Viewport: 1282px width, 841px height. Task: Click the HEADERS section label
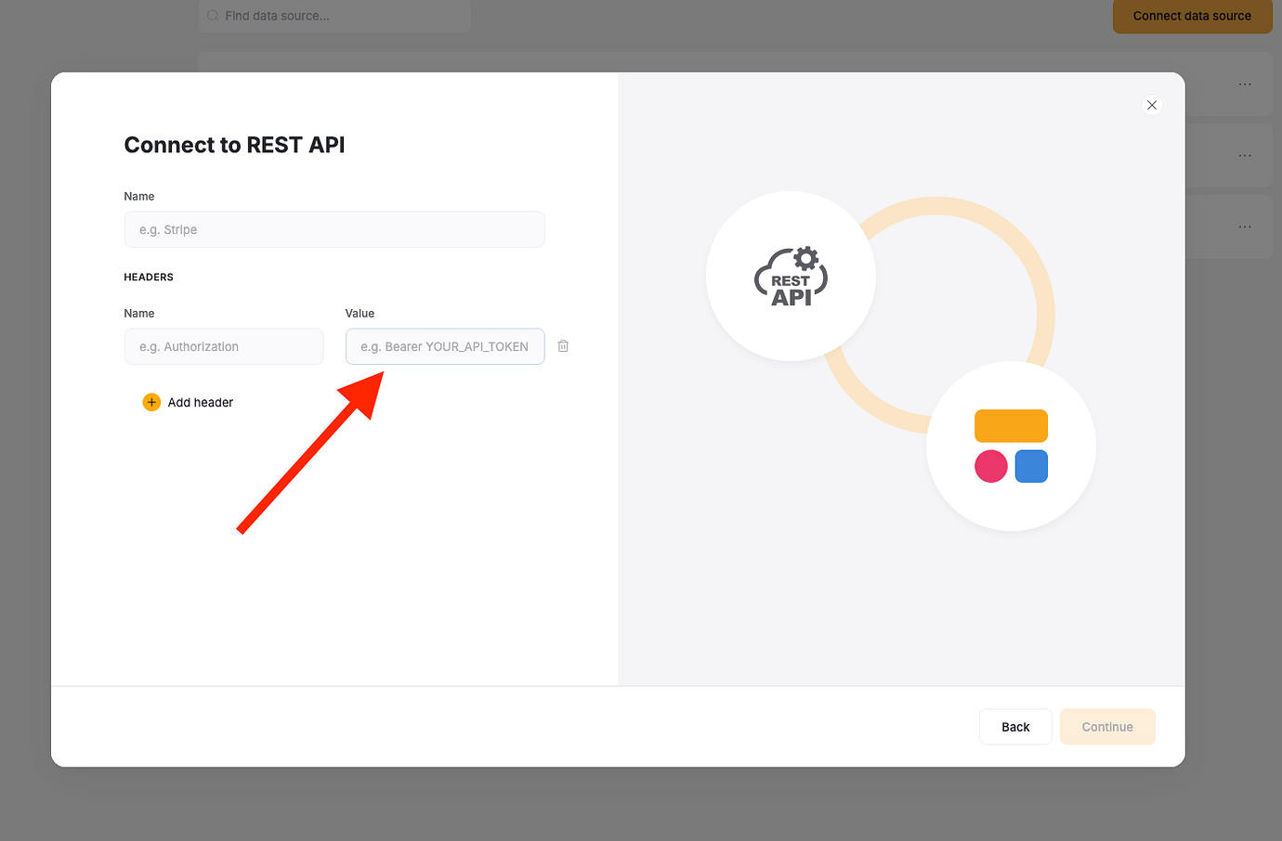(149, 277)
